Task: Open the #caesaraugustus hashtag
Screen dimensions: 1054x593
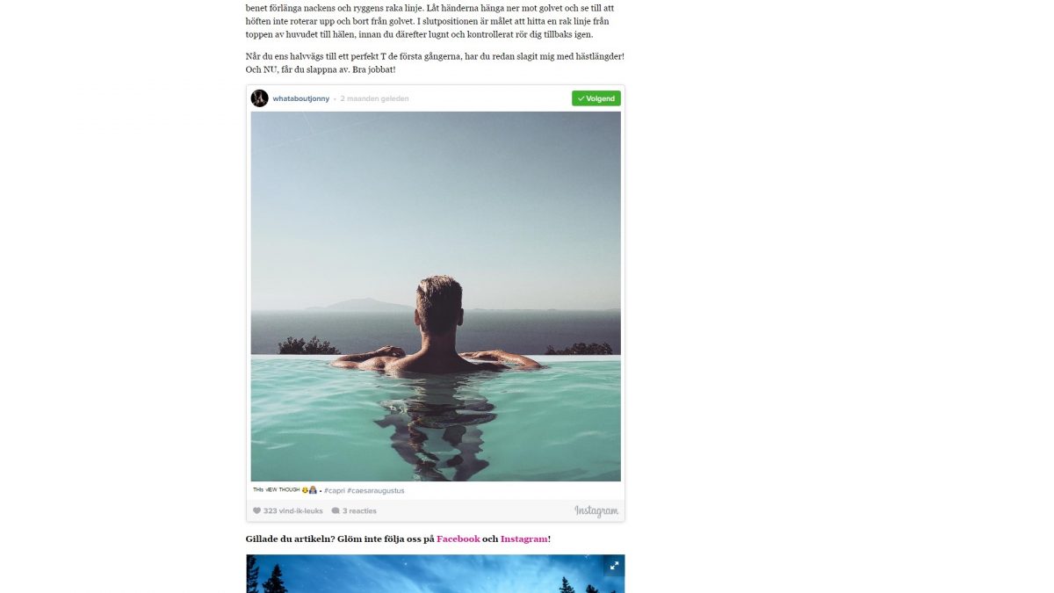Action: [376, 490]
